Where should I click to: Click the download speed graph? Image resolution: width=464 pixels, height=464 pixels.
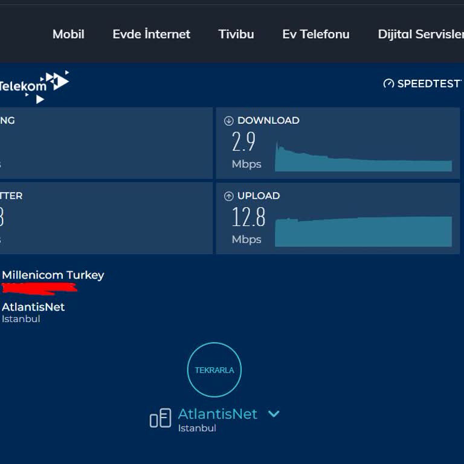tap(363, 157)
